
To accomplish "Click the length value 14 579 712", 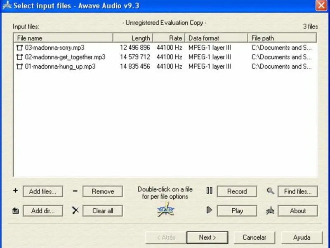I will (x=135, y=57).
